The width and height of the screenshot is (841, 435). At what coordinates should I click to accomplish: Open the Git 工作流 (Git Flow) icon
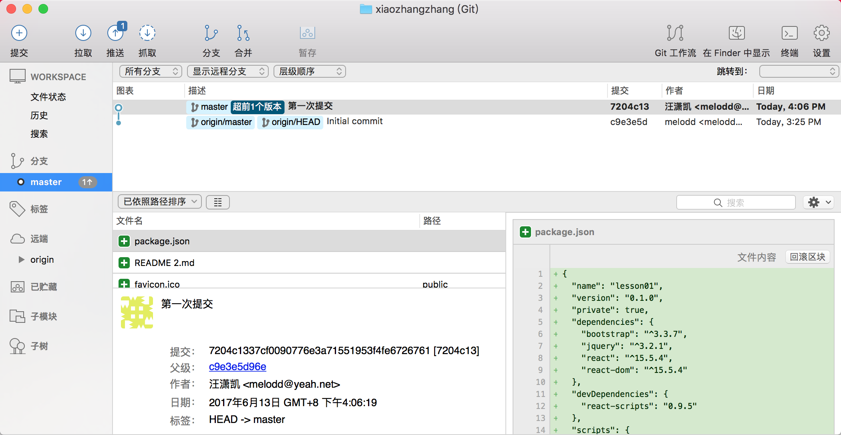point(675,33)
